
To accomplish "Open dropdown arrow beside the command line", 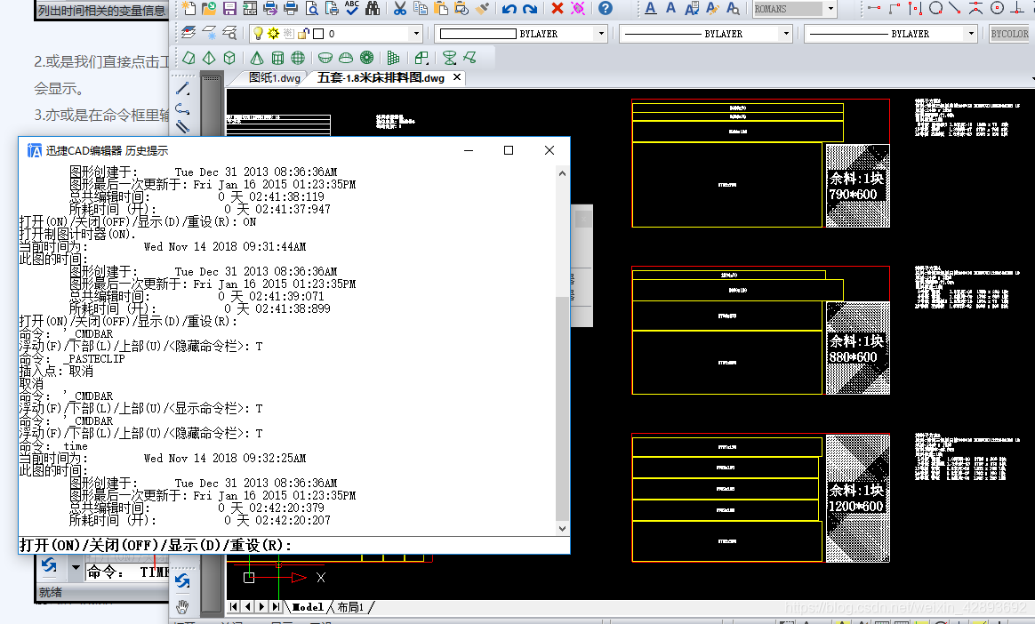I will pyautogui.click(x=76, y=567).
